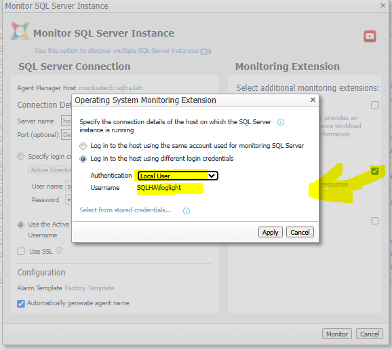Click the Password input field
Viewport: 392px width, 350px height.
[x=68, y=199]
